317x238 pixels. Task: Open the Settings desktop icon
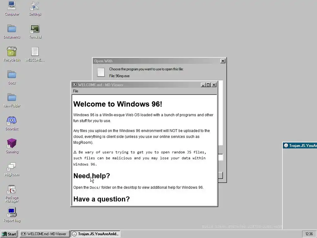35,8
